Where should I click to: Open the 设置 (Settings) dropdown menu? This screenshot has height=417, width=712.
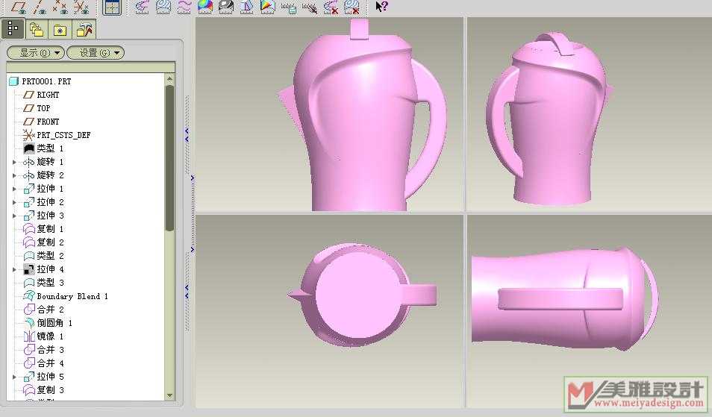95,53
